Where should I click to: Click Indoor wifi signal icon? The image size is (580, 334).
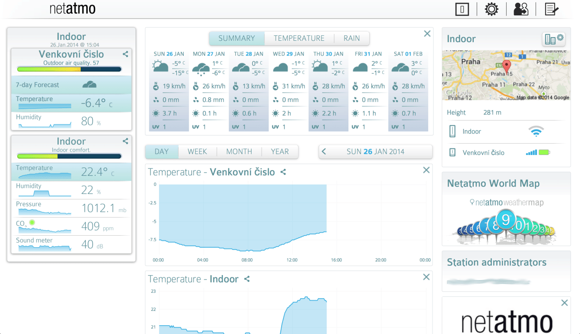coord(536,132)
